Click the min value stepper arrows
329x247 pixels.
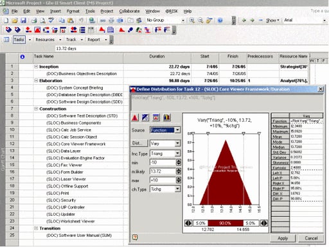click(179, 162)
